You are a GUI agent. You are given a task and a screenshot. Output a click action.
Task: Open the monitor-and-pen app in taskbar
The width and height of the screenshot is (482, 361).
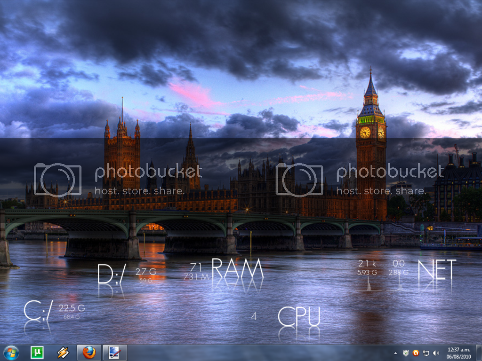coord(115,353)
